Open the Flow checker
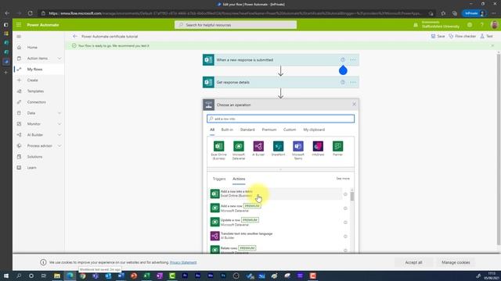Image resolution: width=501 pixels, height=281 pixels. 463,37
